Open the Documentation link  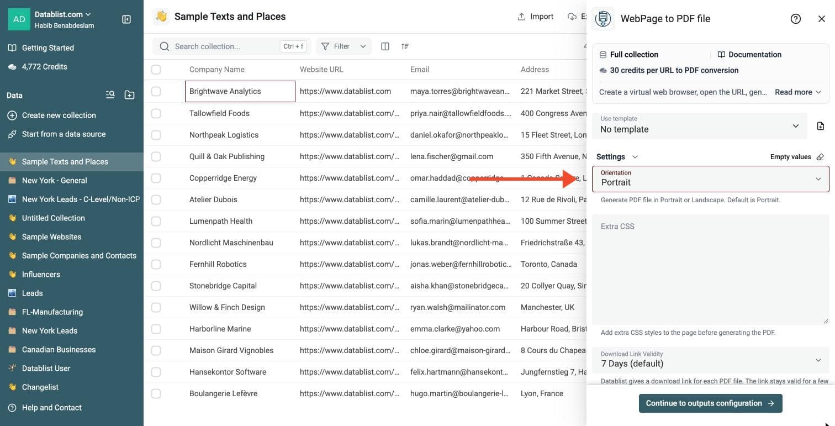coord(749,55)
